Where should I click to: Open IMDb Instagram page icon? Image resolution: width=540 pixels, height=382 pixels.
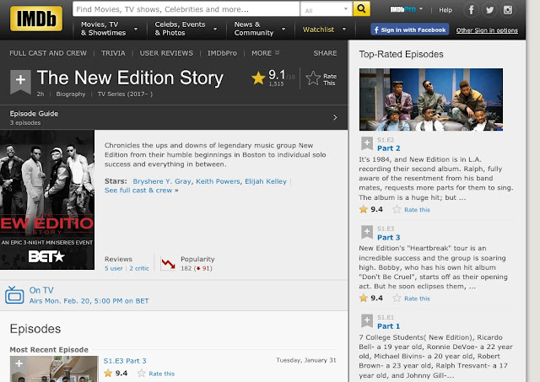tap(509, 10)
